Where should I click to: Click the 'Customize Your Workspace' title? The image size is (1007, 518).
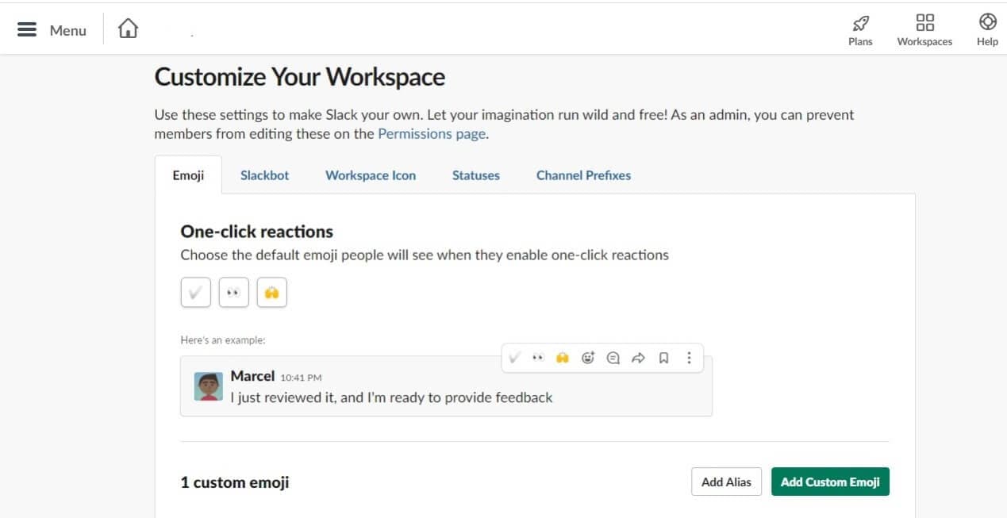tap(299, 77)
